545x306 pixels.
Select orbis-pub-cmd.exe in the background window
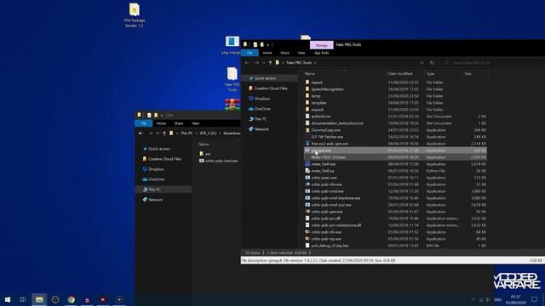pyautogui.click(x=221, y=161)
